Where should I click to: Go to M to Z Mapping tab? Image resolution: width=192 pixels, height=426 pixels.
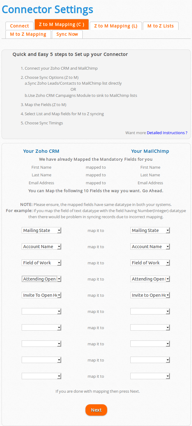pos(28,34)
